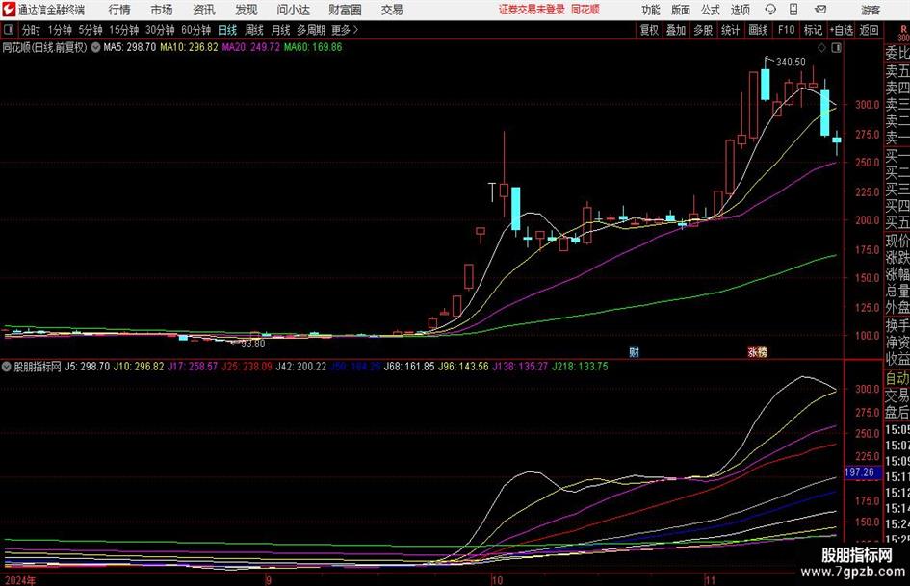The height and width of the screenshot is (586, 910).
Task: Switch to the 60分钟 period
Action: [196, 30]
